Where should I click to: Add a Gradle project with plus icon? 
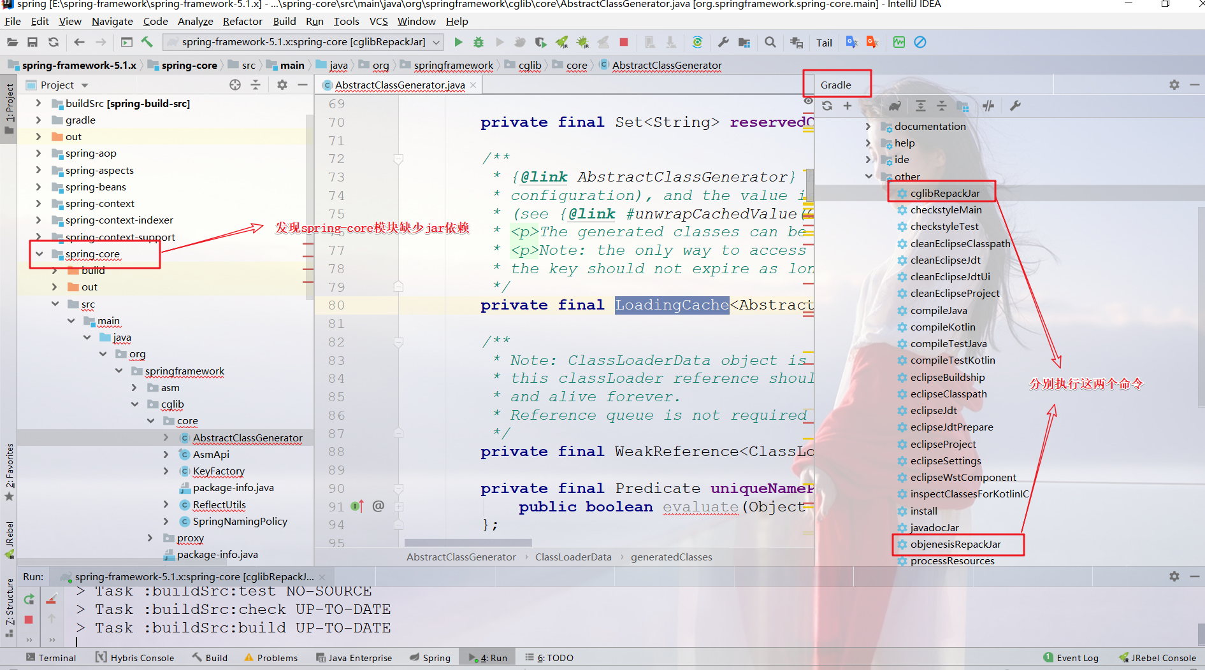(x=848, y=106)
